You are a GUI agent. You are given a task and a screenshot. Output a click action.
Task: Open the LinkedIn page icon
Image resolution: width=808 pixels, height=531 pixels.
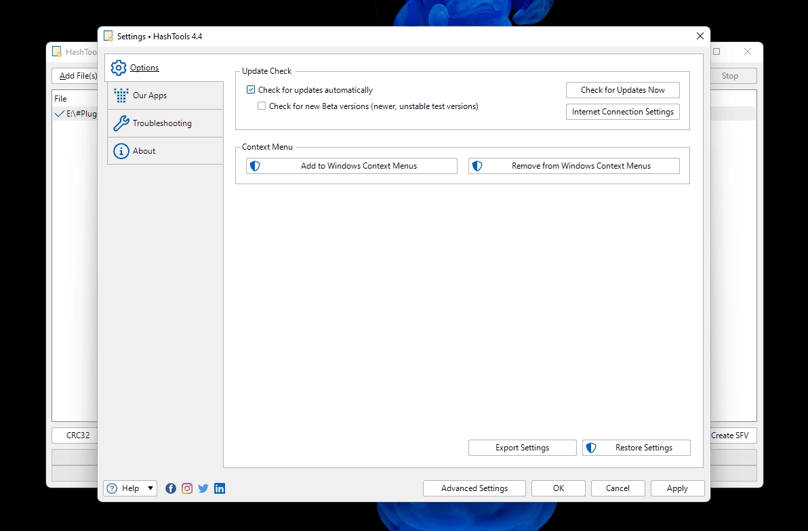220,488
